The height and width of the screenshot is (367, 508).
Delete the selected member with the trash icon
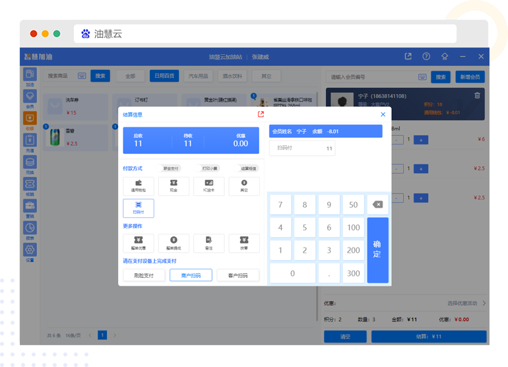point(477,96)
